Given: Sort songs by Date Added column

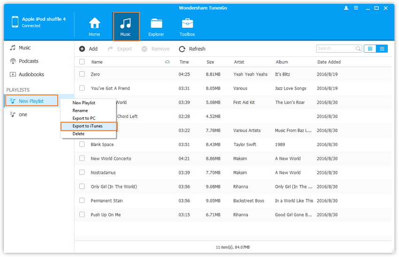Looking at the screenshot, I should coord(329,62).
